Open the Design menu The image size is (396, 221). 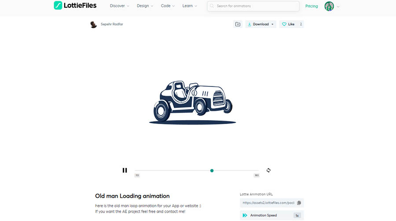145,6
